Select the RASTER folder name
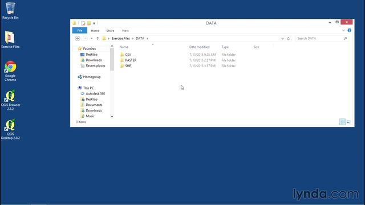Image resolution: width=365 pixels, height=205 pixels. point(131,60)
